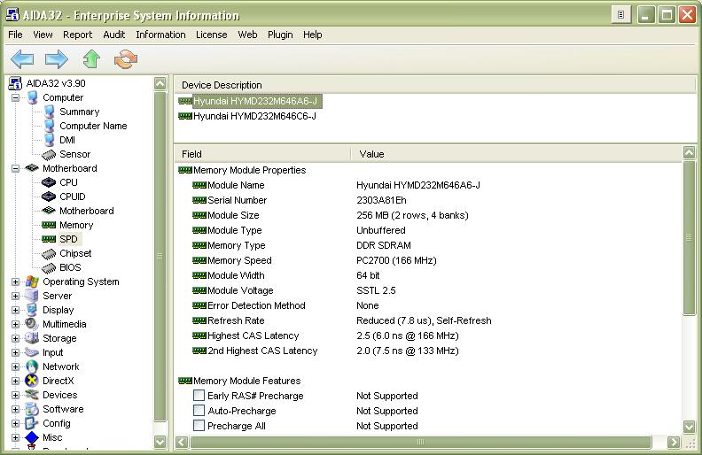This screenshot has height=455, width=702.
Task: Open the Web menu
Action: pyautogui.click(x=247, y=35)
